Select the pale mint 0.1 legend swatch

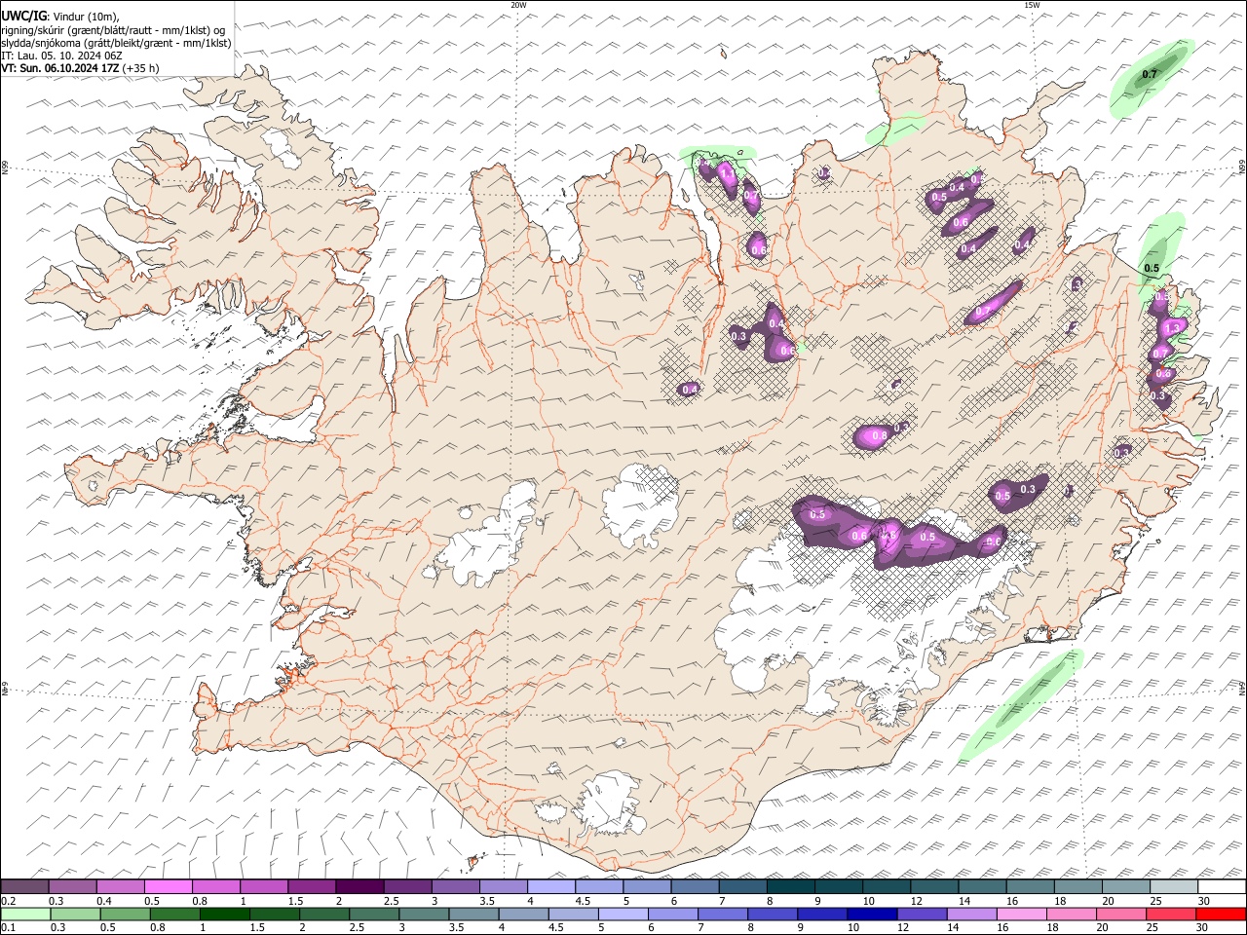coord(24,915)
